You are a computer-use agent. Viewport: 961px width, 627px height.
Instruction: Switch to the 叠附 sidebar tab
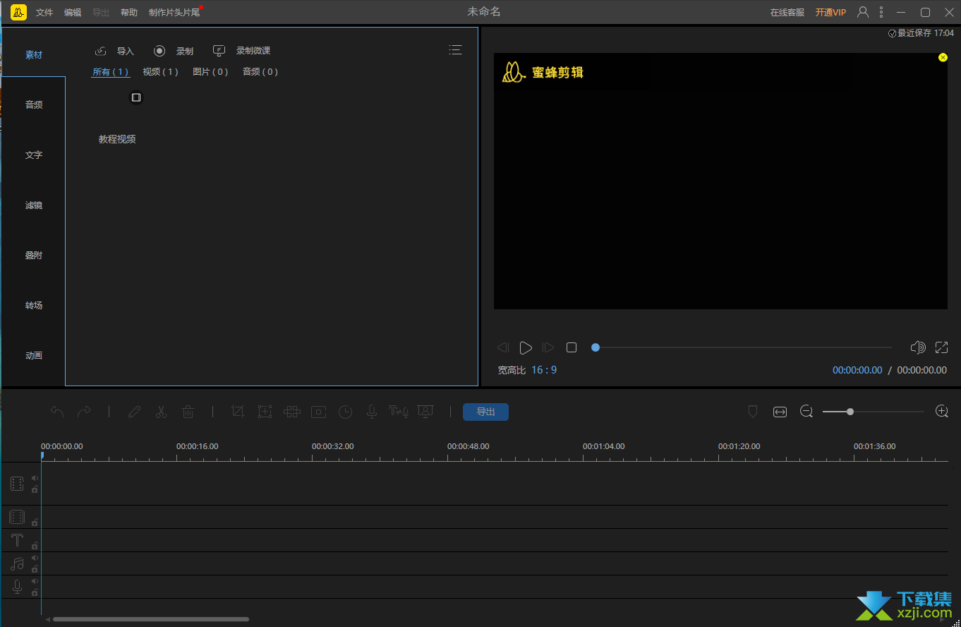(34, 255)
